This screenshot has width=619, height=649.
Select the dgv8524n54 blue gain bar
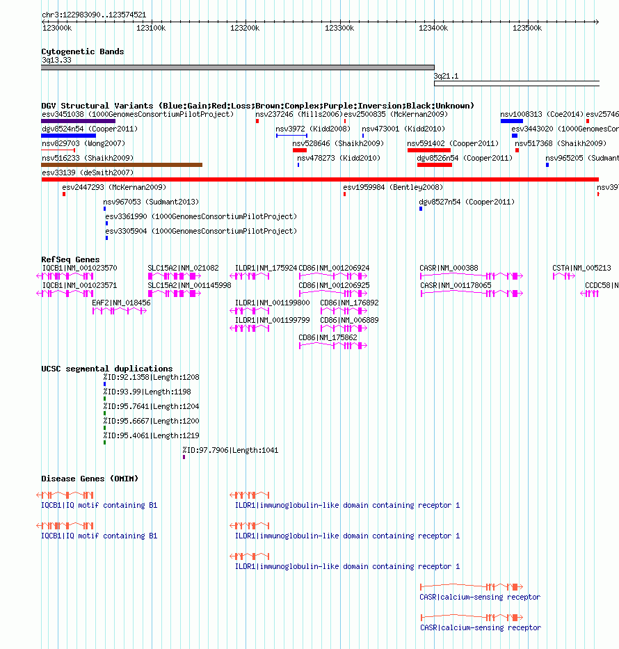69,136
